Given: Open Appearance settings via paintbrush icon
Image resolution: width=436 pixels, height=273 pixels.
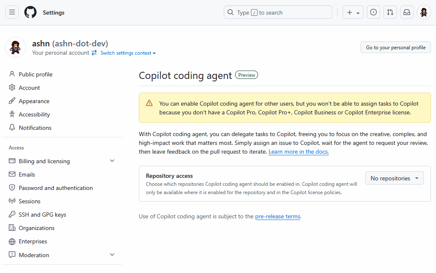Looking at the screenshot, I should (12, 101).
